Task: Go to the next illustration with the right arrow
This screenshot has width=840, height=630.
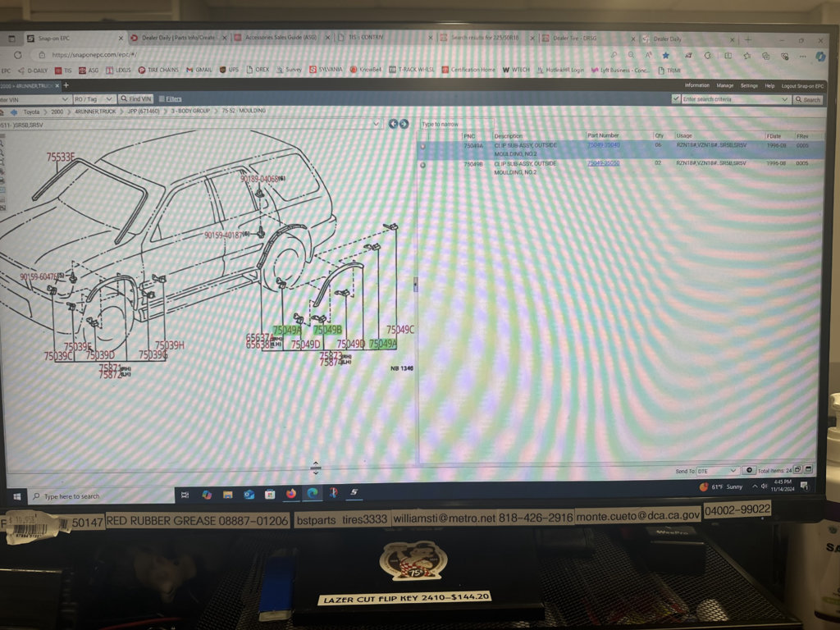Action: 404,124
